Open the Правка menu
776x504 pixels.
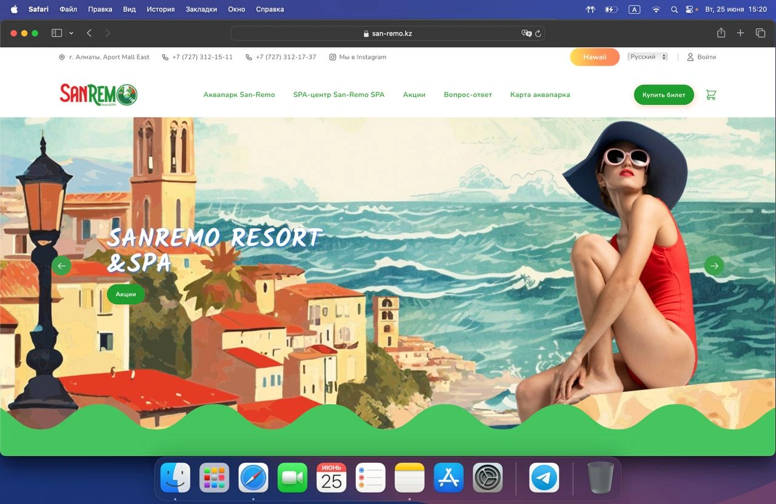(x=100, y=9)
